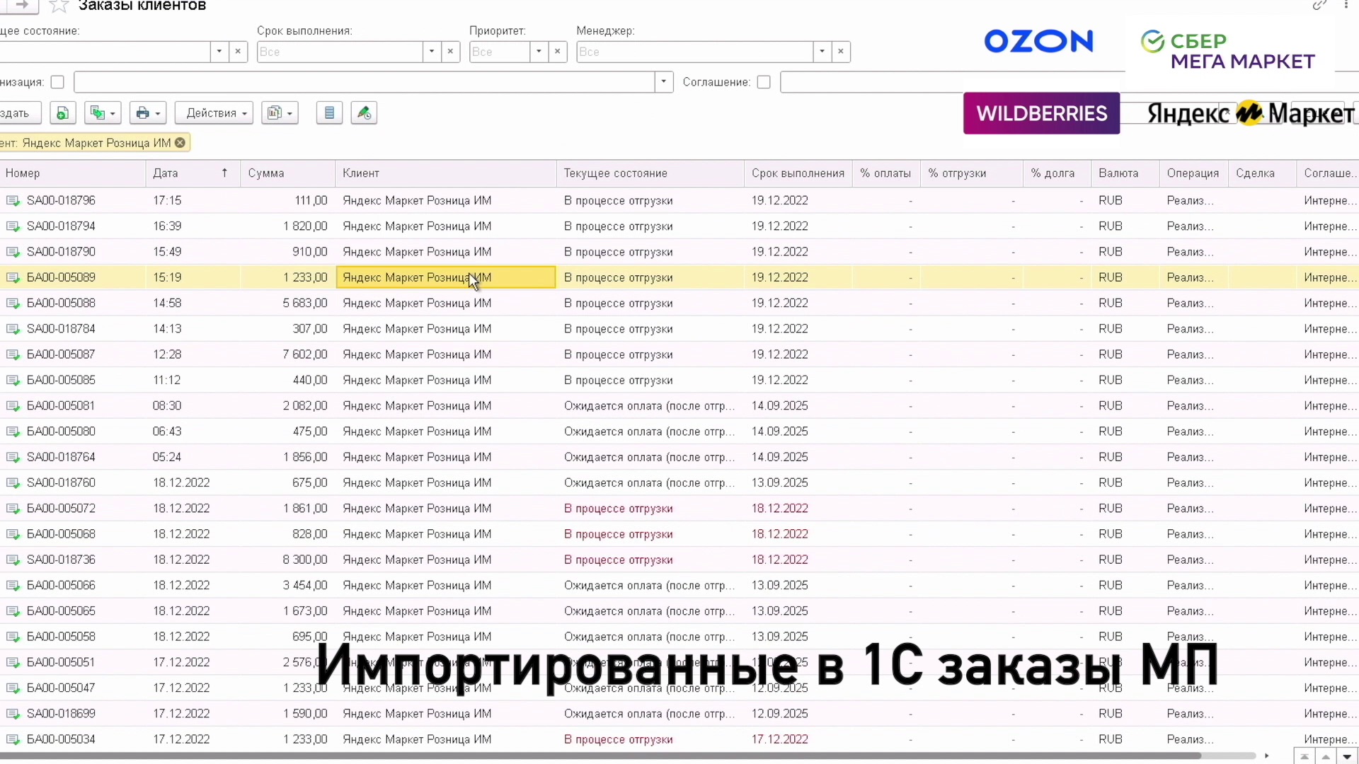1359x764 pixels.
Task: Click the link icon in the top right
Action: coord(1319,6)
